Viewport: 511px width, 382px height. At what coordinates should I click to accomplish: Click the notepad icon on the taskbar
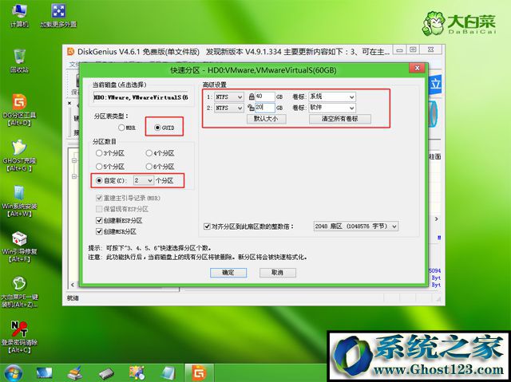point(168,373)
